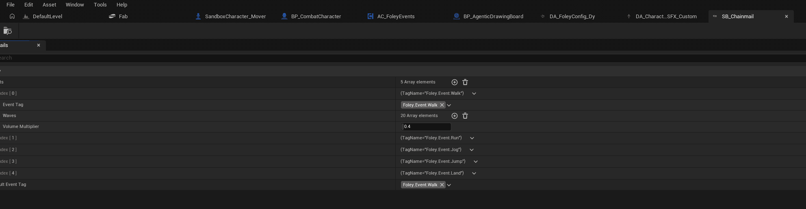Viewport: 806px width, 209px height.
Task: Click the Details search field
Action: click(403, 58)
